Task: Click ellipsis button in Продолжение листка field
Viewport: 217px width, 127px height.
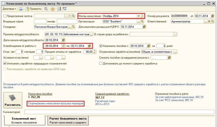Action: 66,16
